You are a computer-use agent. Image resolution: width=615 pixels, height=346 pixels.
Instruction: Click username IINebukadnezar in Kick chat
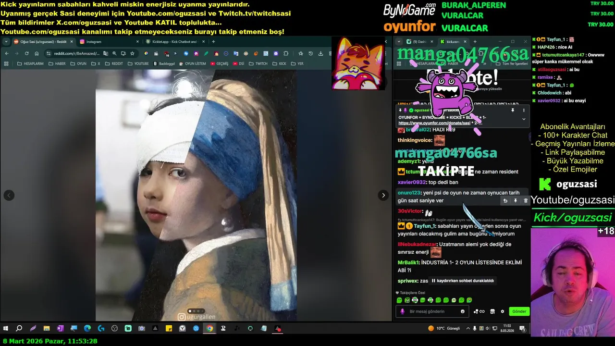(x=417, y=244)
